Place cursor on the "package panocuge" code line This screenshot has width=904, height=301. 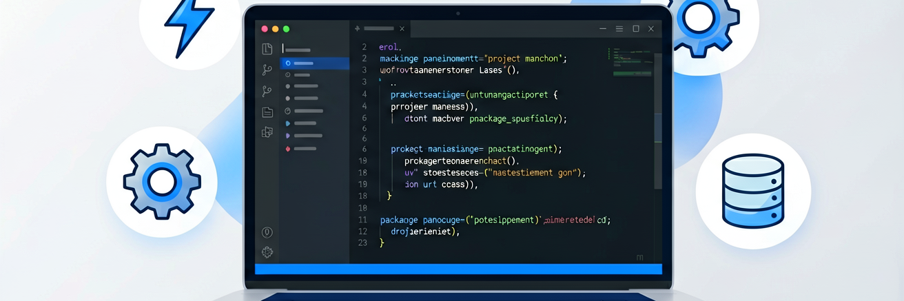(495, 220)
